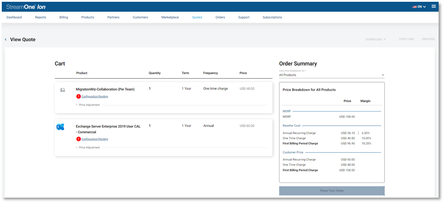Click reseller cost USD 56.10
444x203 pixels.
coord(348,133)
